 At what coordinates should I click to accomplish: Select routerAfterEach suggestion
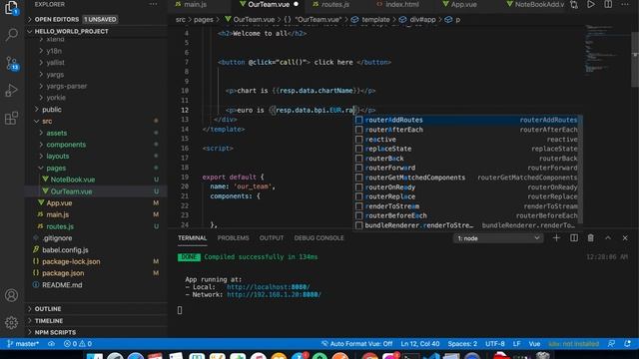pyautogui.click(x=467, y=130)
